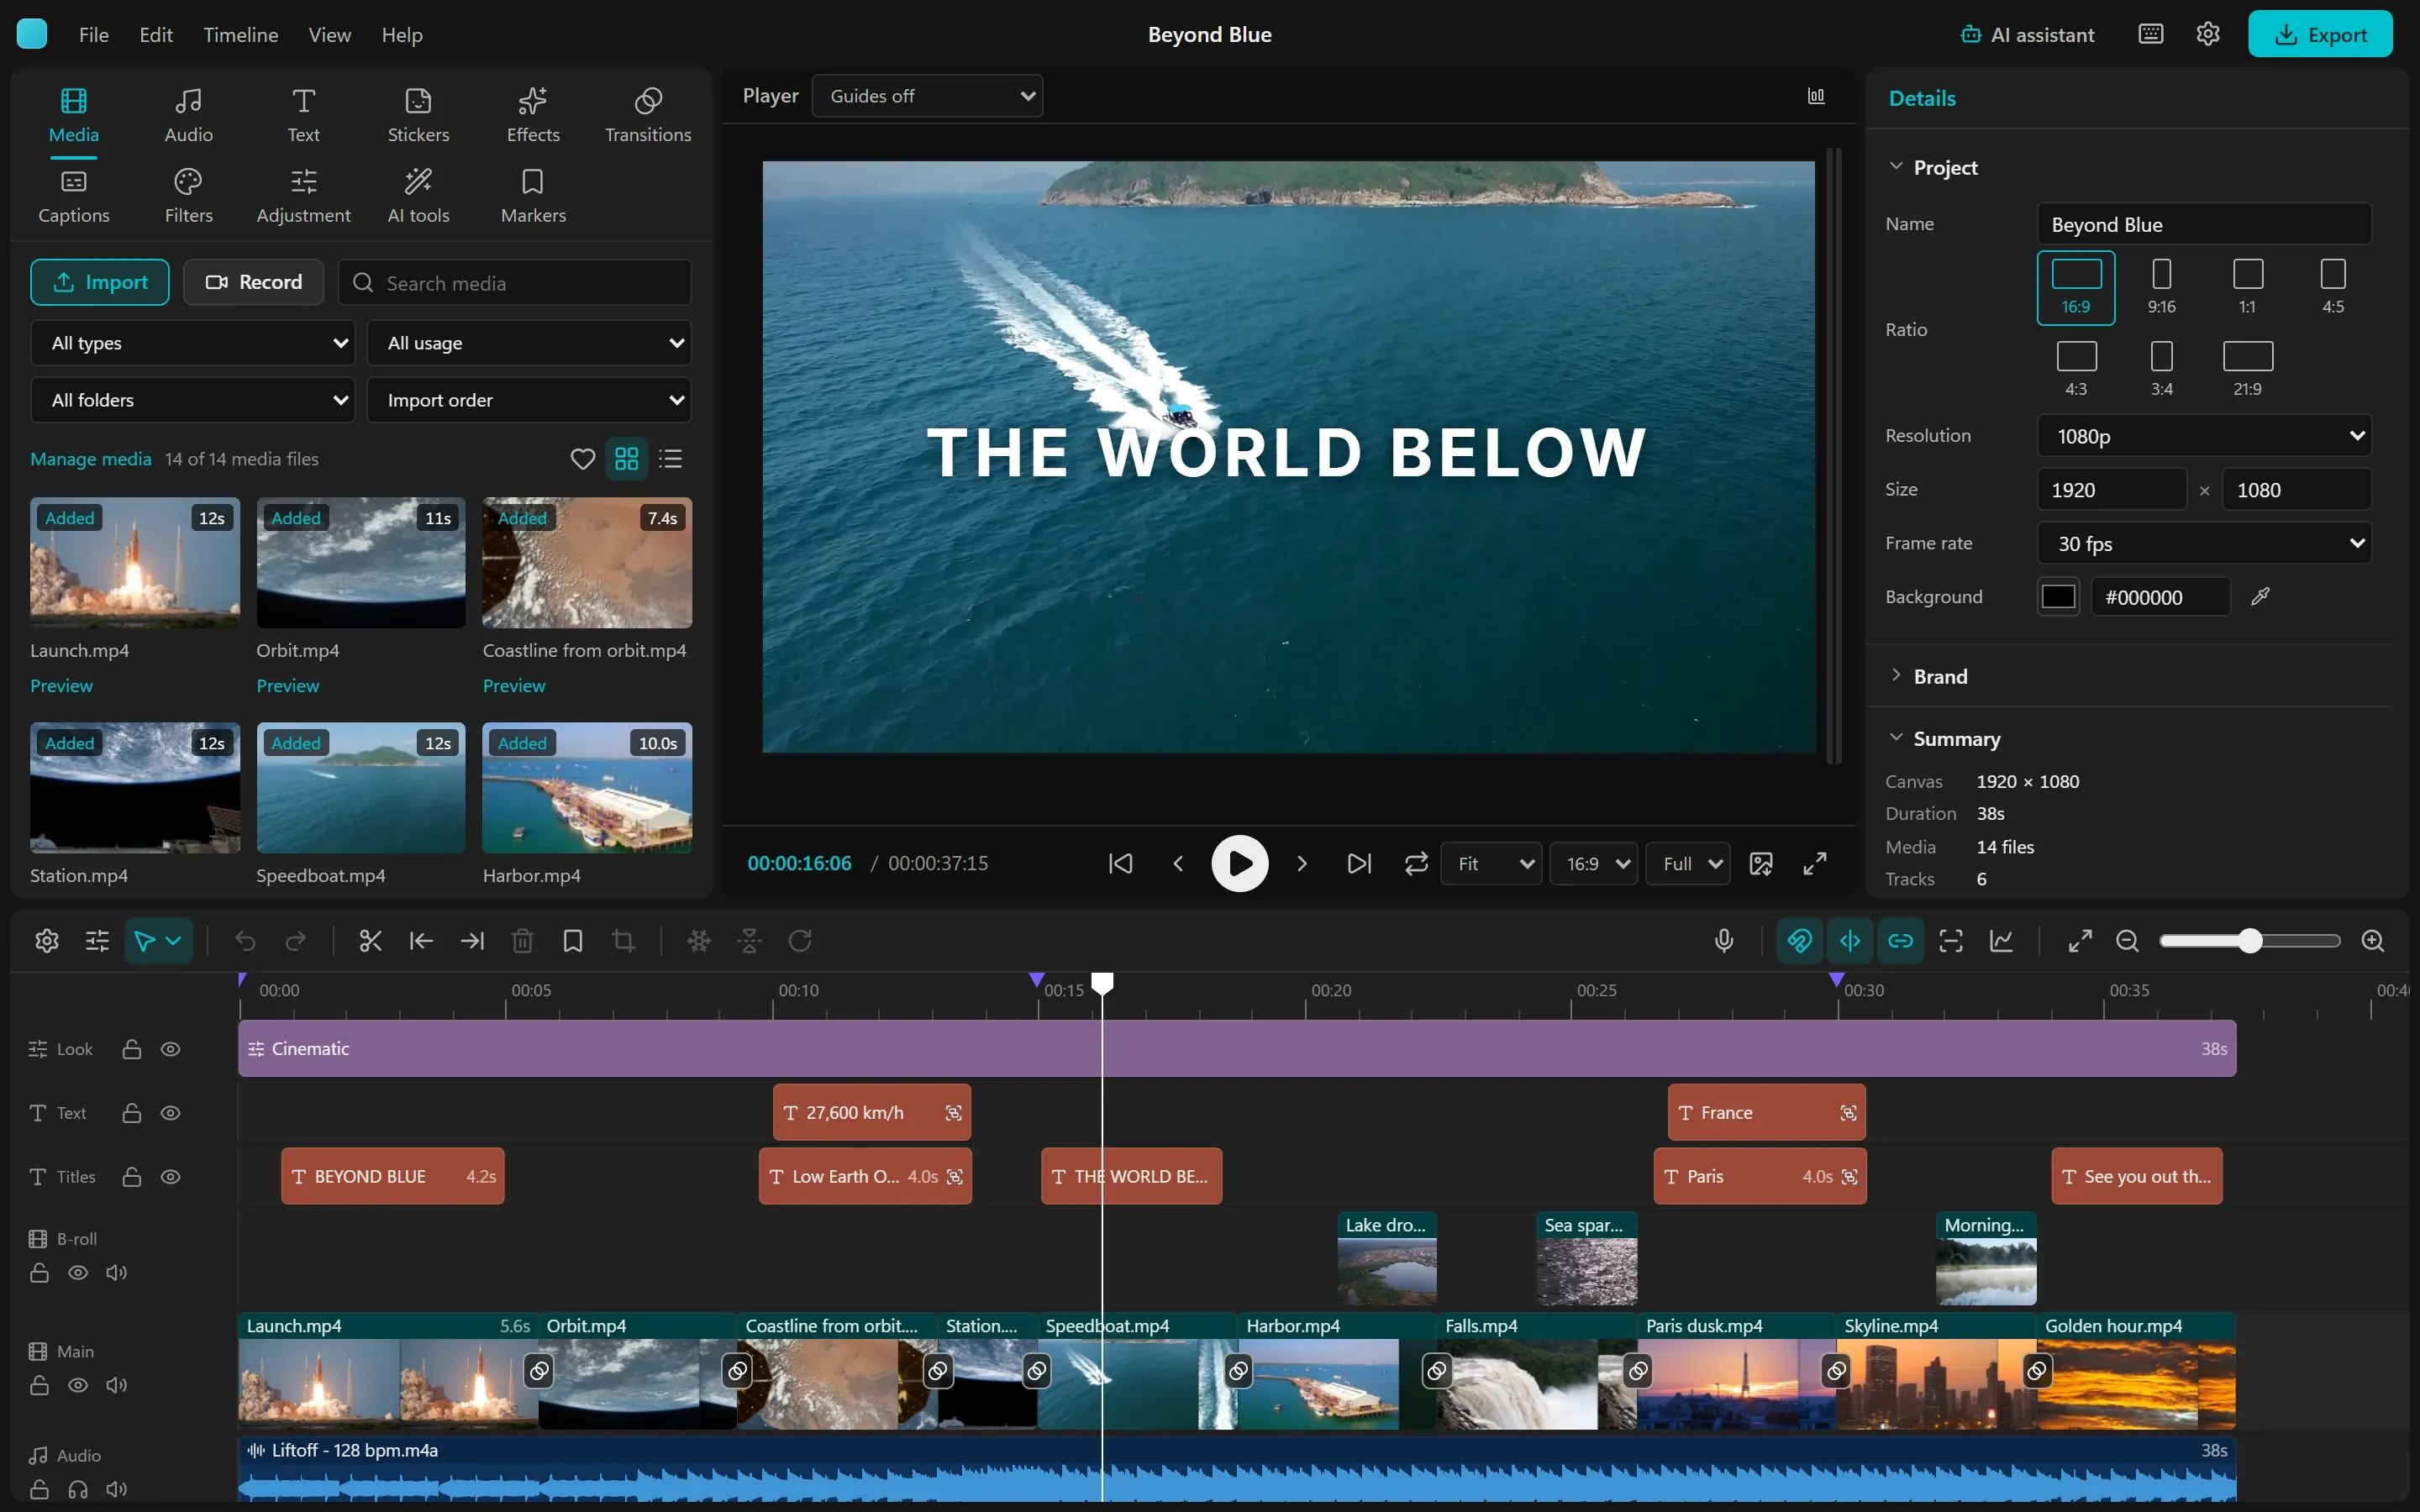
Task: Click the player fullscreen expand icon
Action: click(x=1815, y=863)
